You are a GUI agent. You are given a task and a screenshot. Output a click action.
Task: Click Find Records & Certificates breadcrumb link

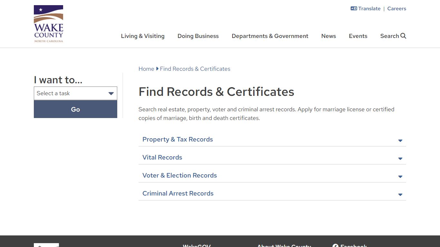[195, 69]
